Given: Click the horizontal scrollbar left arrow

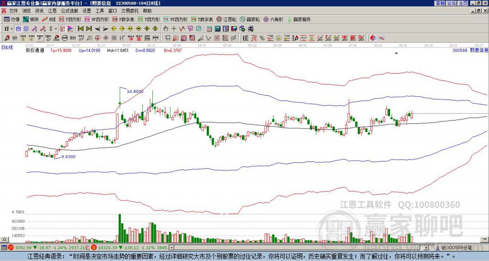Looking at the screenshot, I should tap(171, 248).
